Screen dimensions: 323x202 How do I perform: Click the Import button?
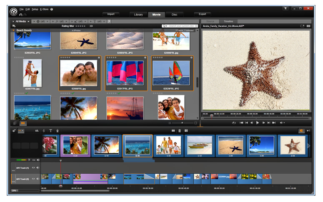point(111,14)
